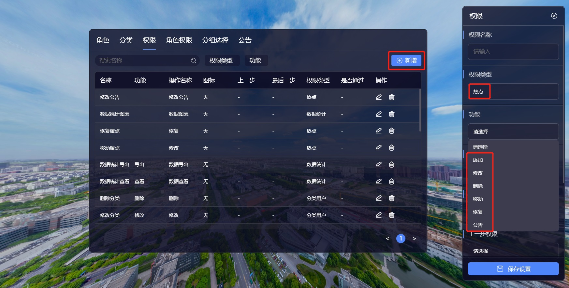This screenshot has width=569, height=288.
Task: Open the 角色权限 tab
Action: 179,40
